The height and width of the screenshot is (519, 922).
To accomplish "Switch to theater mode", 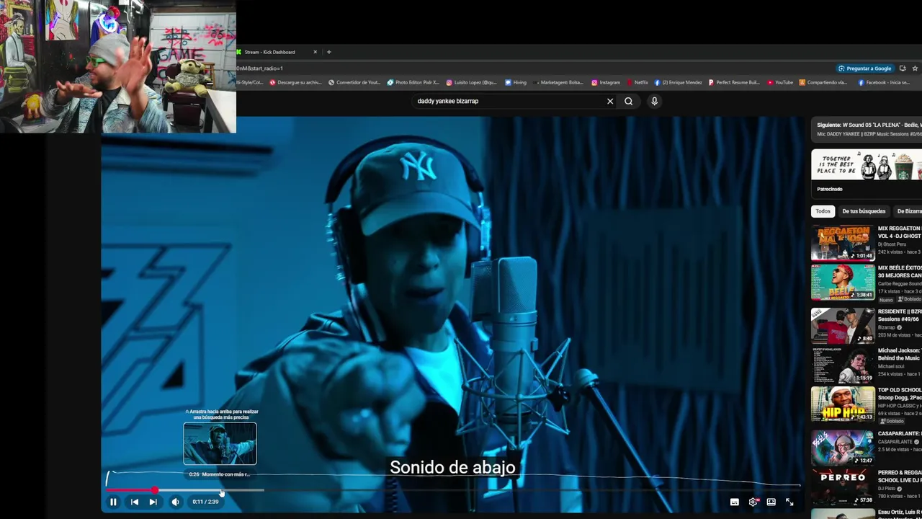I will click(771, 502).
